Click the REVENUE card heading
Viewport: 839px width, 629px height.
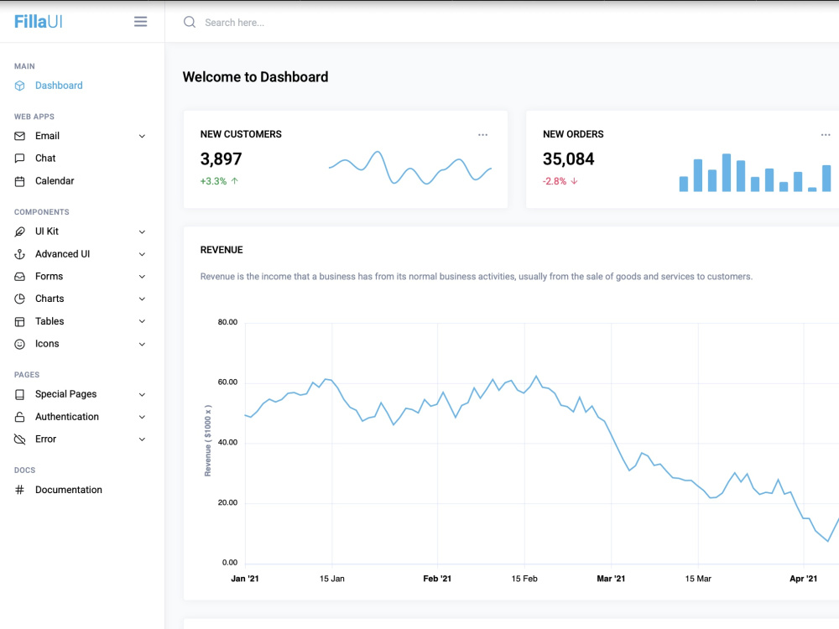(x=221, y=250)
